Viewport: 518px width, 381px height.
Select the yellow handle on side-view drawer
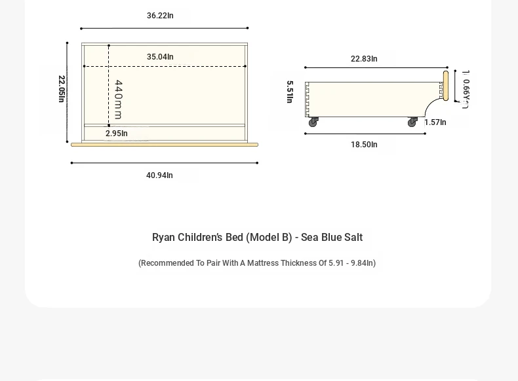446,86
